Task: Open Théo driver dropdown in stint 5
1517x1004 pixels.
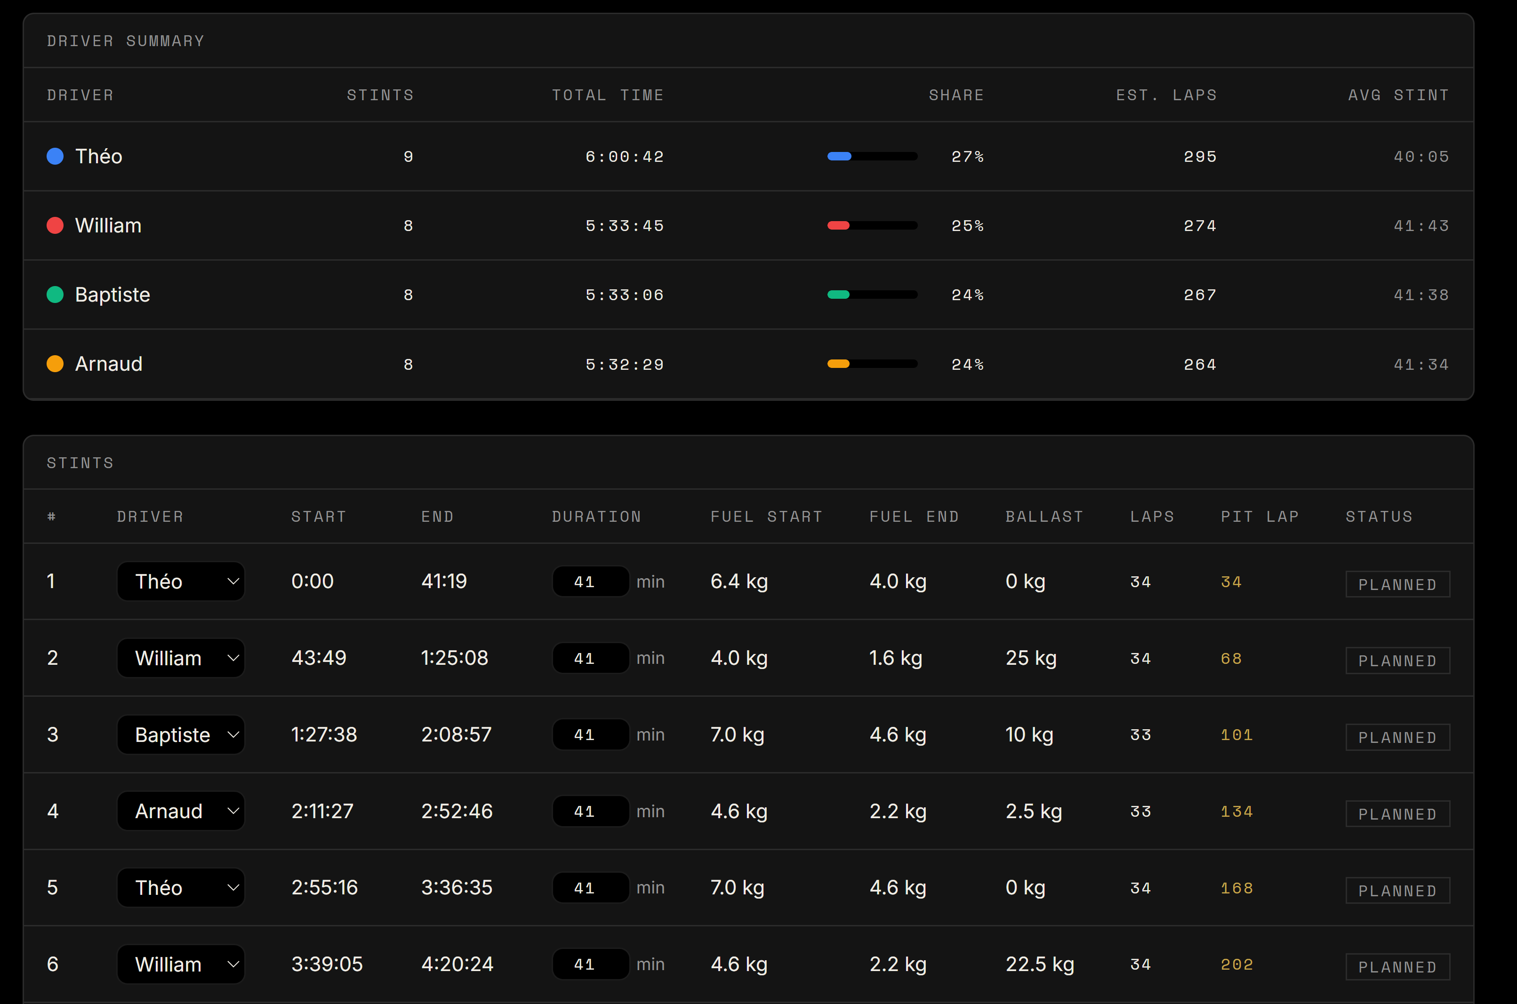Action: pos(181,887)
